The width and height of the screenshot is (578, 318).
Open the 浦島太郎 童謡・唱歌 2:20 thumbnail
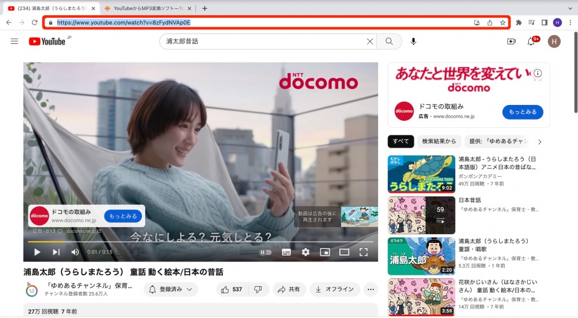[421, 256]
